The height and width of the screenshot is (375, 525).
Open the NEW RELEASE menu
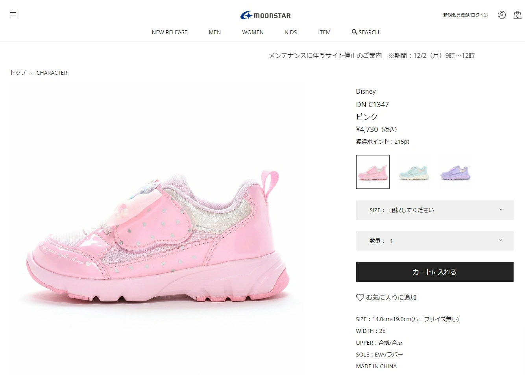[170, 32]
